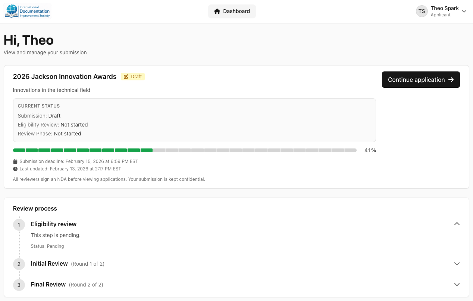Click the pencil icon in the Draft badge
The image size is (473, 301).
[x=126, y=76]
